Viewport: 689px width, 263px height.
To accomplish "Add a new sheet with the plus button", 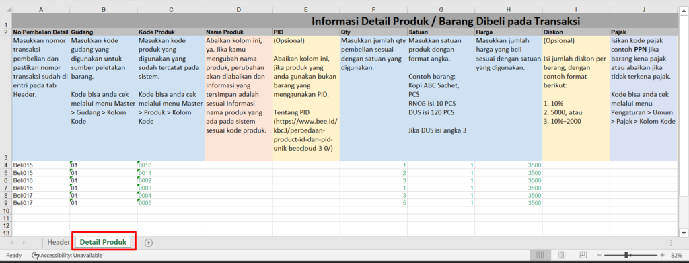I will pyautogui.click(x=149, y=242).
